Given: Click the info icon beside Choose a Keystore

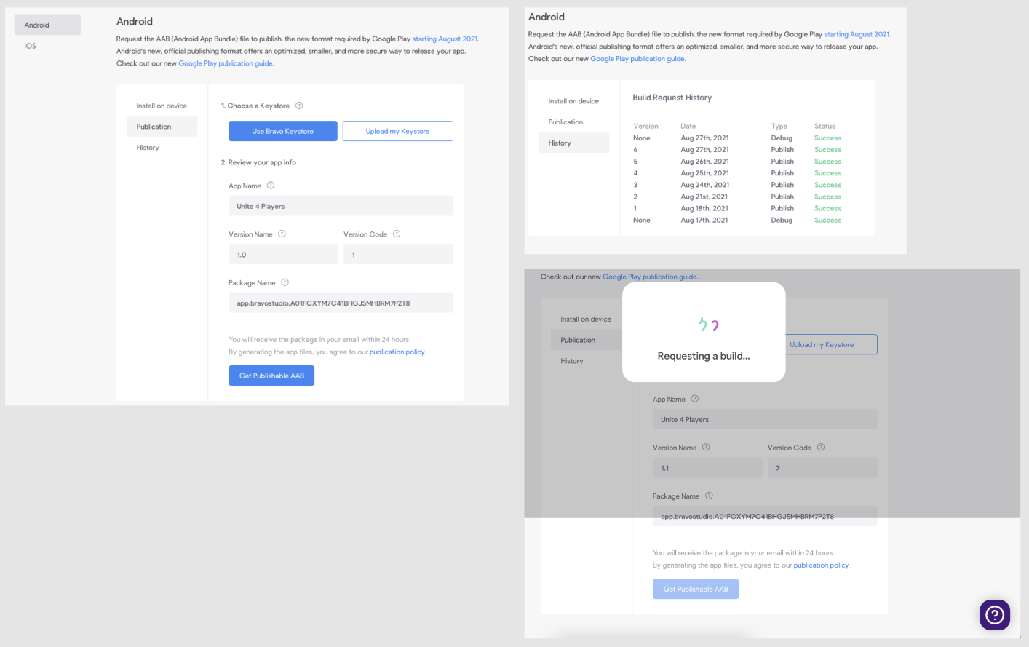Looking at the screenshot, I should [299, 106].
